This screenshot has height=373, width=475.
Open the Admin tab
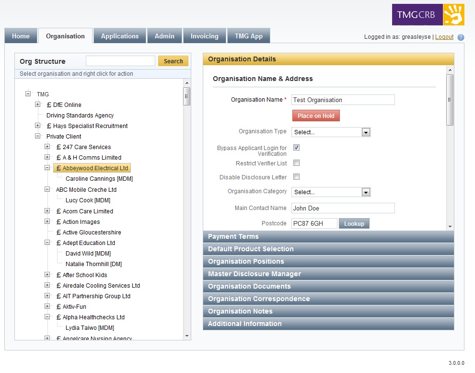(x=164, y=36)
